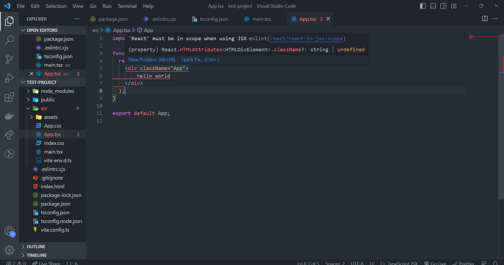The image size is (504, 265).
Task: Collapse the OPEN EDITORS section
Action: [52, 30]
